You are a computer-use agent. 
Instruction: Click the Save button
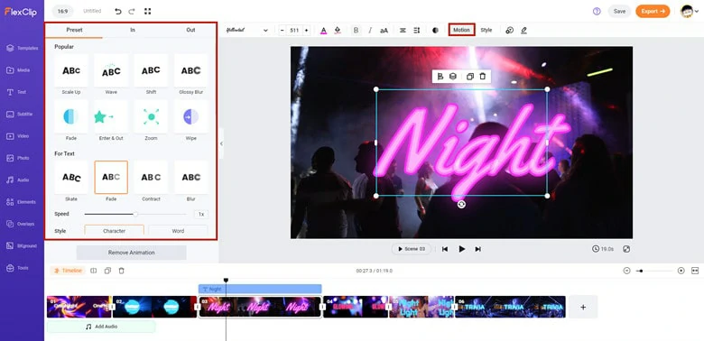coord(619,11)
